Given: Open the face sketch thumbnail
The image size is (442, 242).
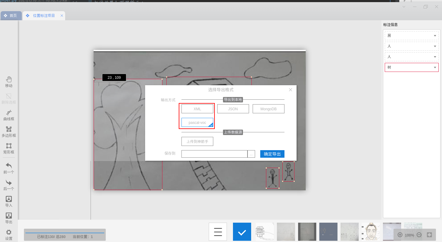Looking at the screenshot, I should [x=371, y=232].
